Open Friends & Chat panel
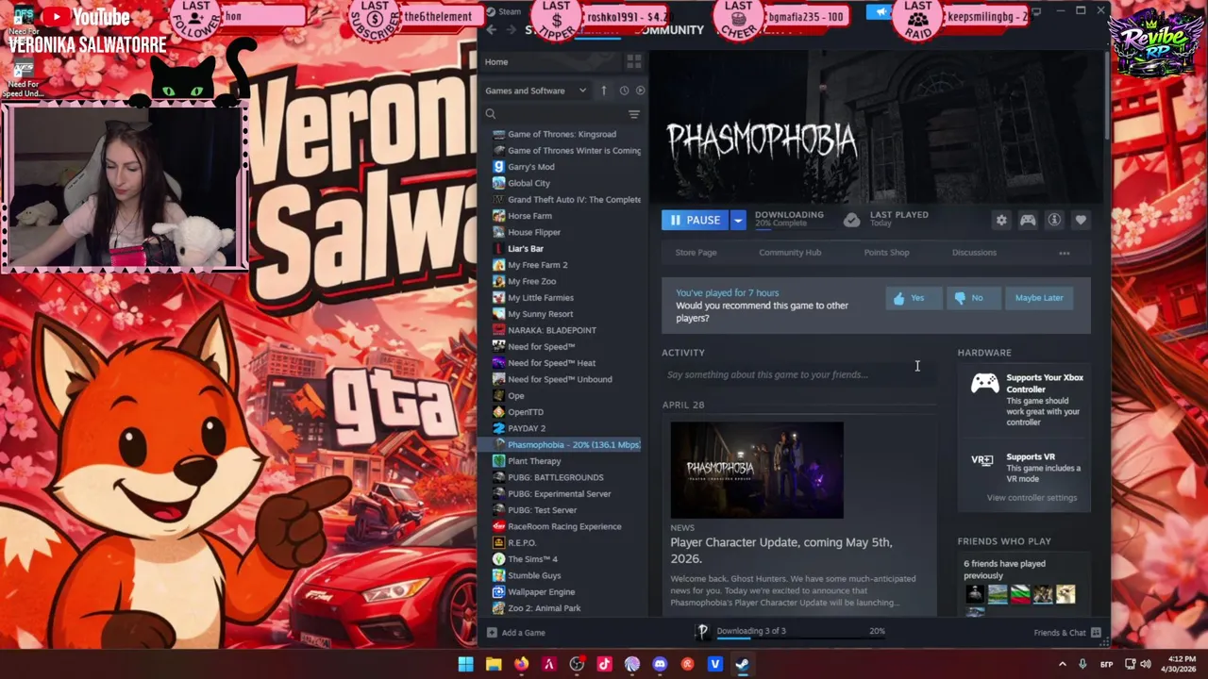The width and height of the screenshot is (1208, 679). [1067, 633]
